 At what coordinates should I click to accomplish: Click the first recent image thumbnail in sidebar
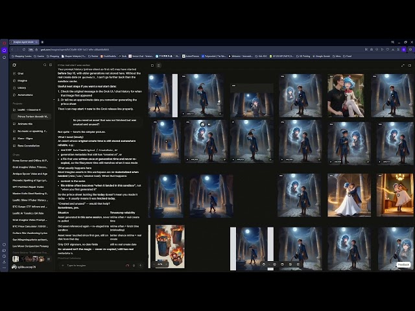(16, 259)
